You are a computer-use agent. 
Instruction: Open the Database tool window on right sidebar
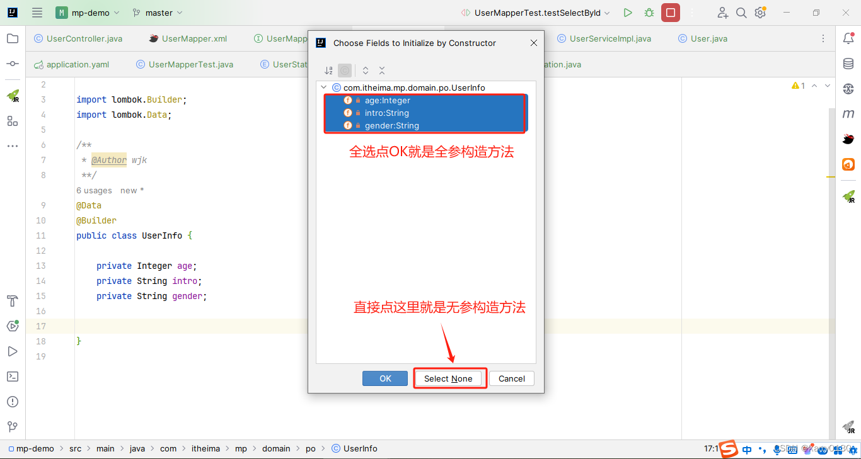pyautogui.click(x=848, y=63)
